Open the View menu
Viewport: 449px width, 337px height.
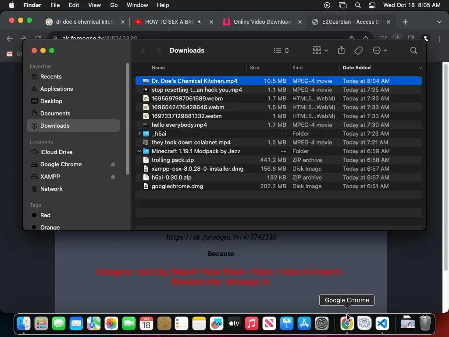[95, 5]
